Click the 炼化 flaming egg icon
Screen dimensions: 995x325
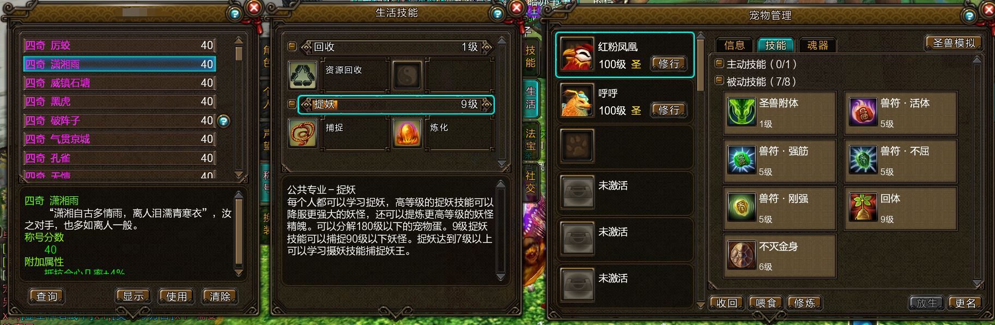coord(408,133)
